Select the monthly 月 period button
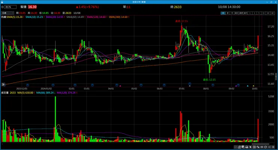 pyautogui.click(x=232, y=13)
